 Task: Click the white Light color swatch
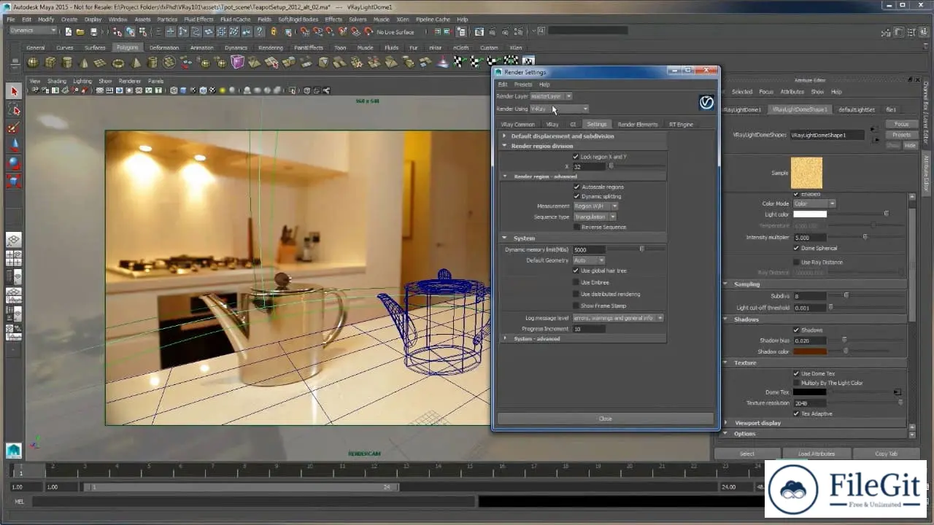coord(810,214)
